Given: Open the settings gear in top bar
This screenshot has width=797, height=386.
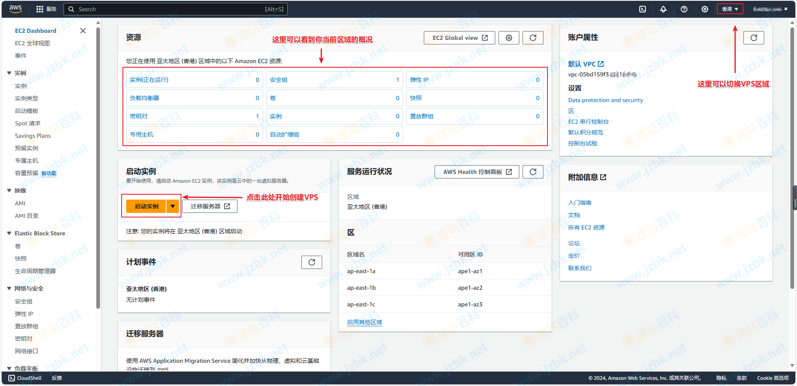Looking at the screenshot, I should [x=705, y=9].
